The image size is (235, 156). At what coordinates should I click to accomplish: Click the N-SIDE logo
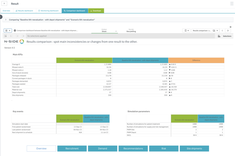14,42
